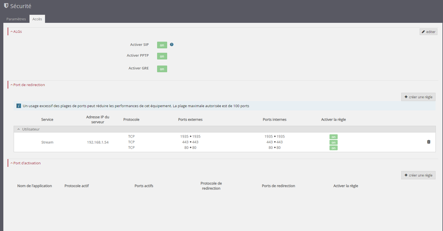Switch to the Paramètres tab
This screenshot has width=443, height=231.
point(16,19)
